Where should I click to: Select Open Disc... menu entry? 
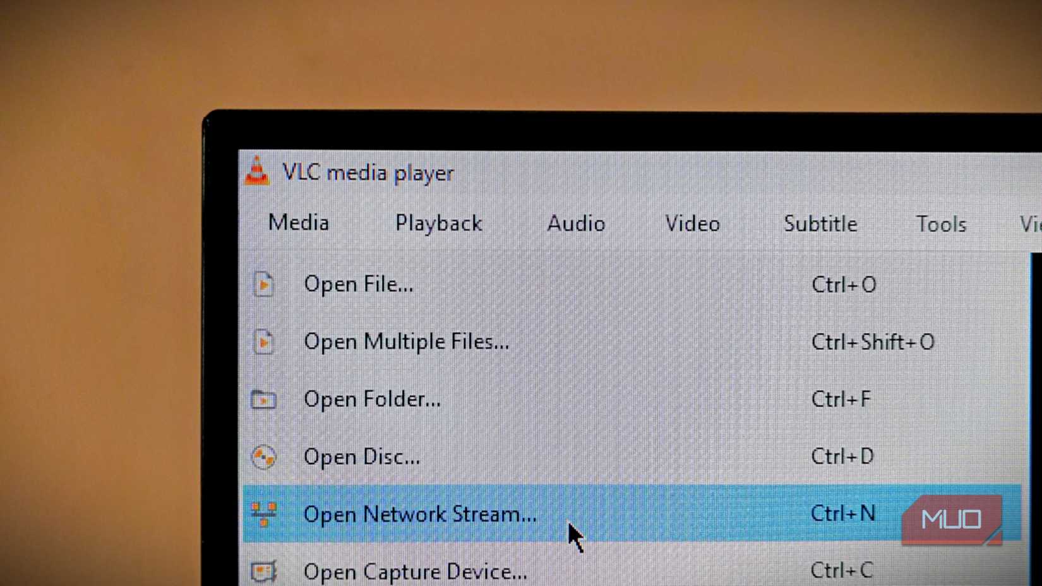pos(632,457)
